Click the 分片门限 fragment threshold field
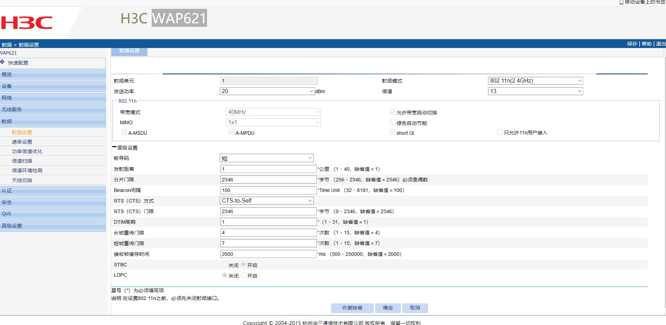666x325 pixels. pyautogui.click(x=268, y=180)
